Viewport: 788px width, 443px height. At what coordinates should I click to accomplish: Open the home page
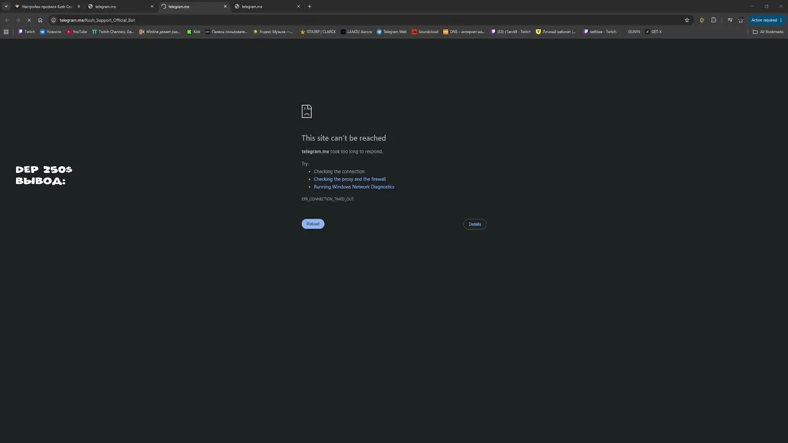40,20
